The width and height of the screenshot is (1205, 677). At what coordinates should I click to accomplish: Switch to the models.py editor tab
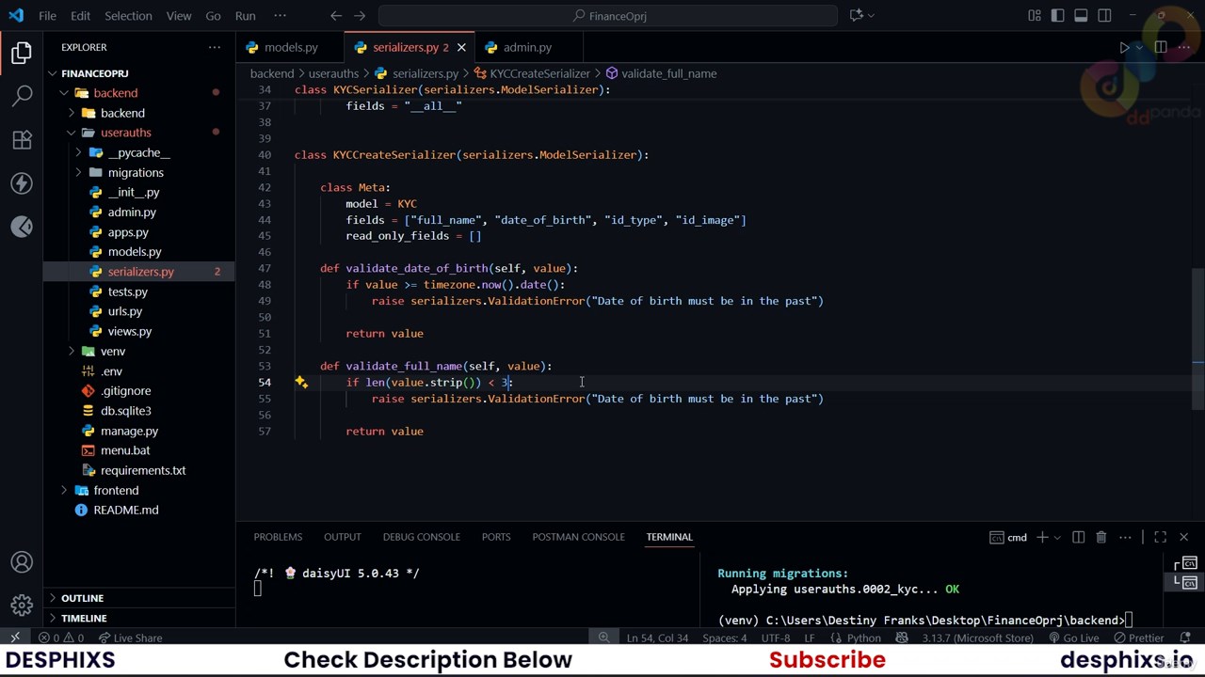(x=291, y=47)
